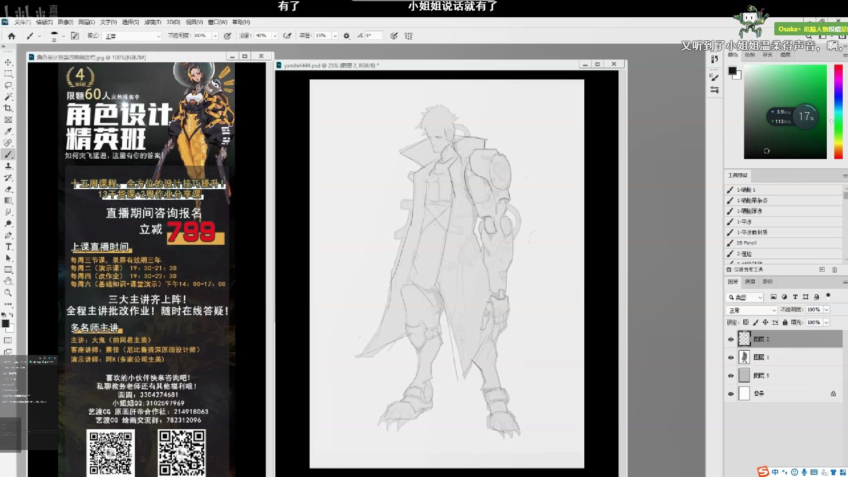The height and width of the screenshot is (477, 848).
Task: Select the Brush tool in toolbox
Action: (x=8, y=154)
